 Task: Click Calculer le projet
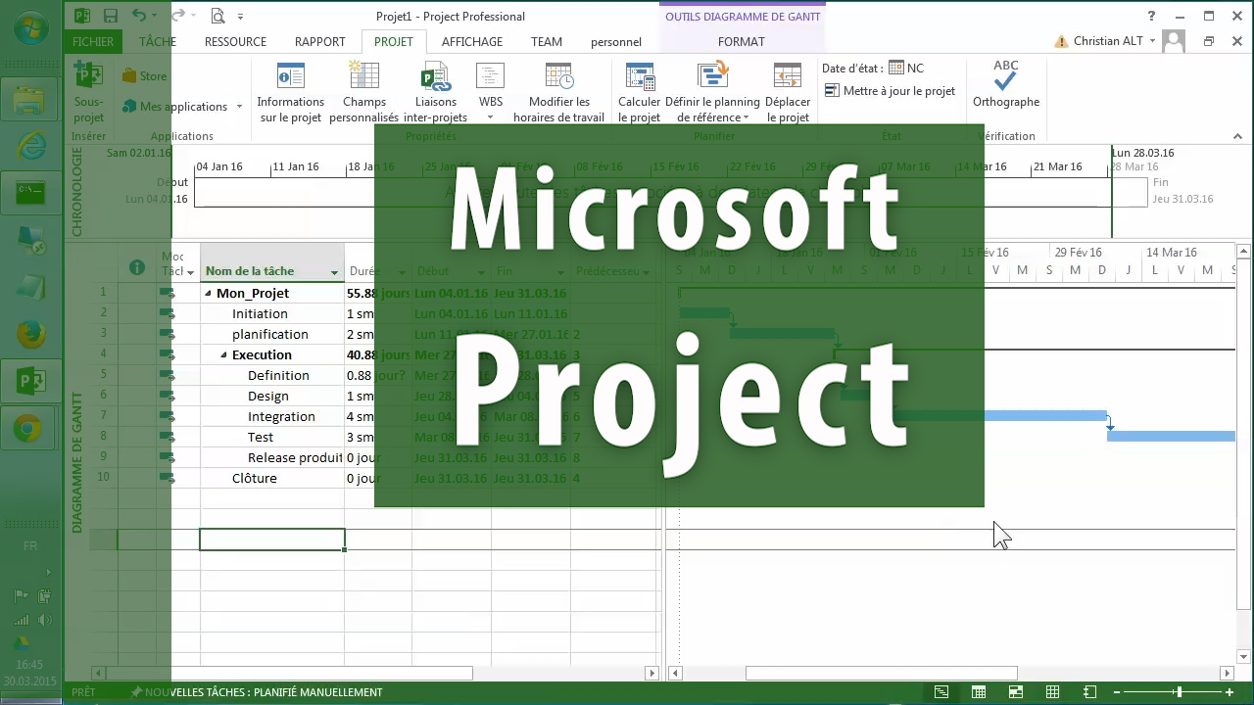coord(639,92)
